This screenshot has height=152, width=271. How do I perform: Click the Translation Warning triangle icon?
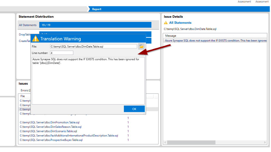tap(36, 39)
